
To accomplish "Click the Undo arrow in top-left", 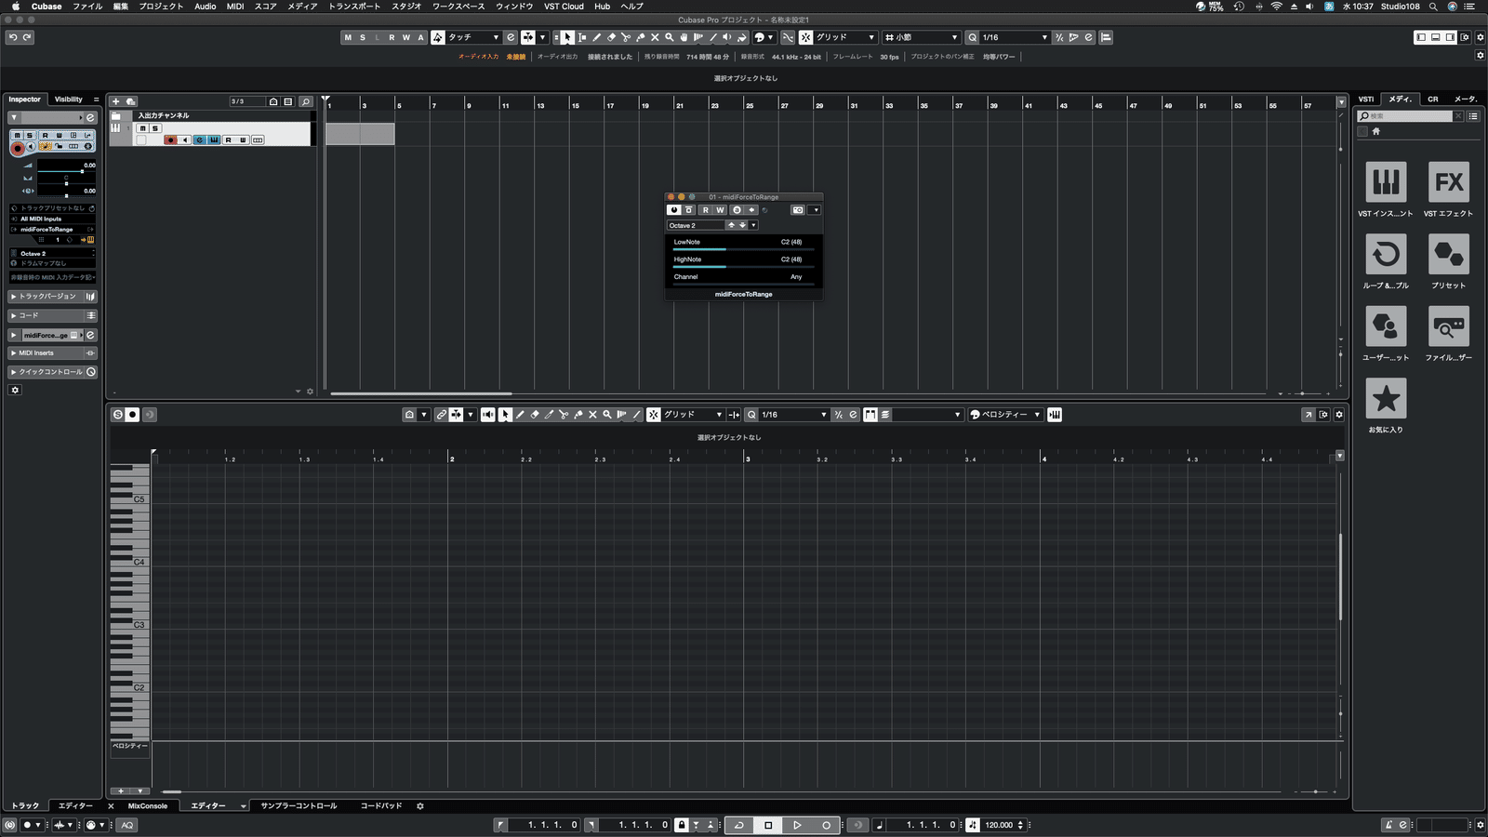I will 13,37.
